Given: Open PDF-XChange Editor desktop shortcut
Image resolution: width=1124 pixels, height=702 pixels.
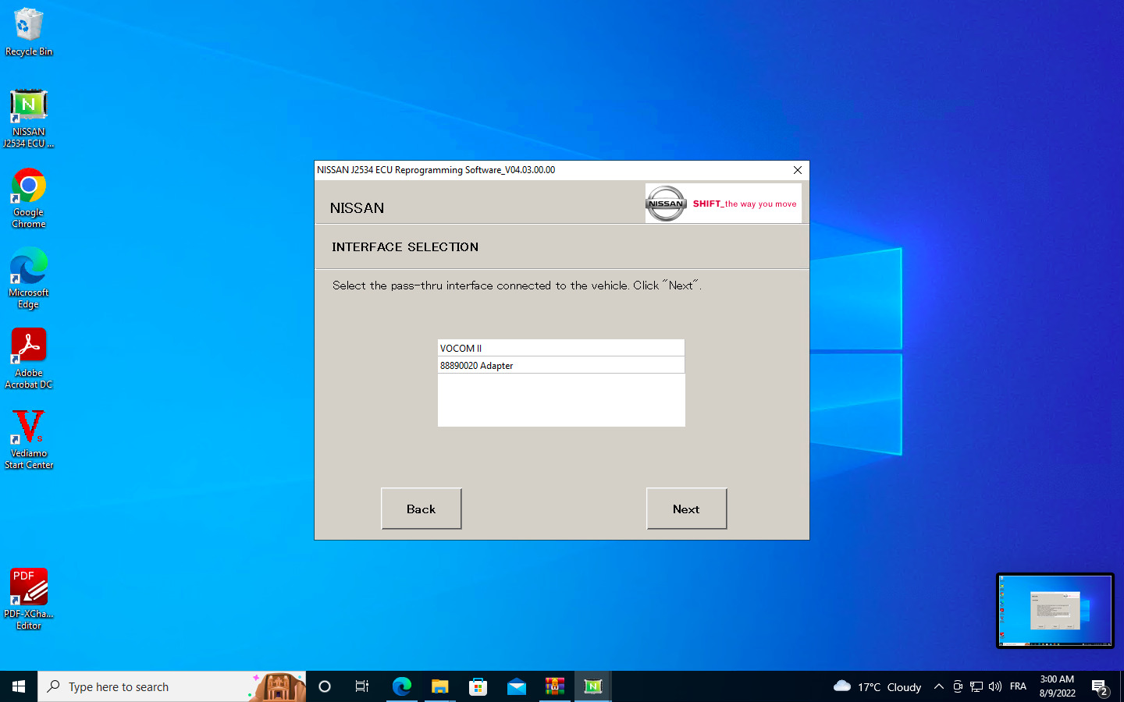Looking at the screenshot, I should [x=29, y=599].
